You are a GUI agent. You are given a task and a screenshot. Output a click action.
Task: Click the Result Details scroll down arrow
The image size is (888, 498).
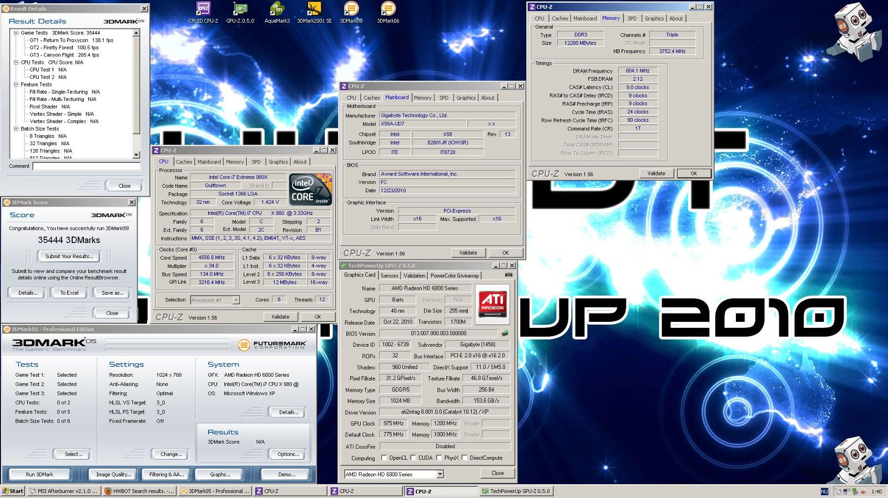[x=137, y=155]
